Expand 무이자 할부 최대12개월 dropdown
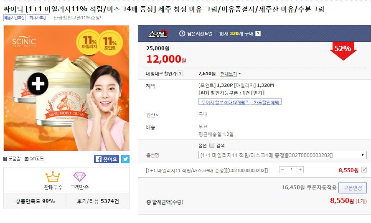This screenshot has width=371, height=223. (x=224, y=102)
